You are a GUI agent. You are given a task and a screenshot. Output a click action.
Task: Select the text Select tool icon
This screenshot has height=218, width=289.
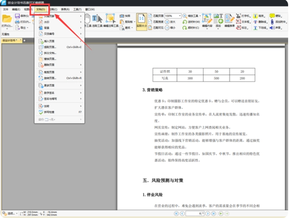coord(98,19)
